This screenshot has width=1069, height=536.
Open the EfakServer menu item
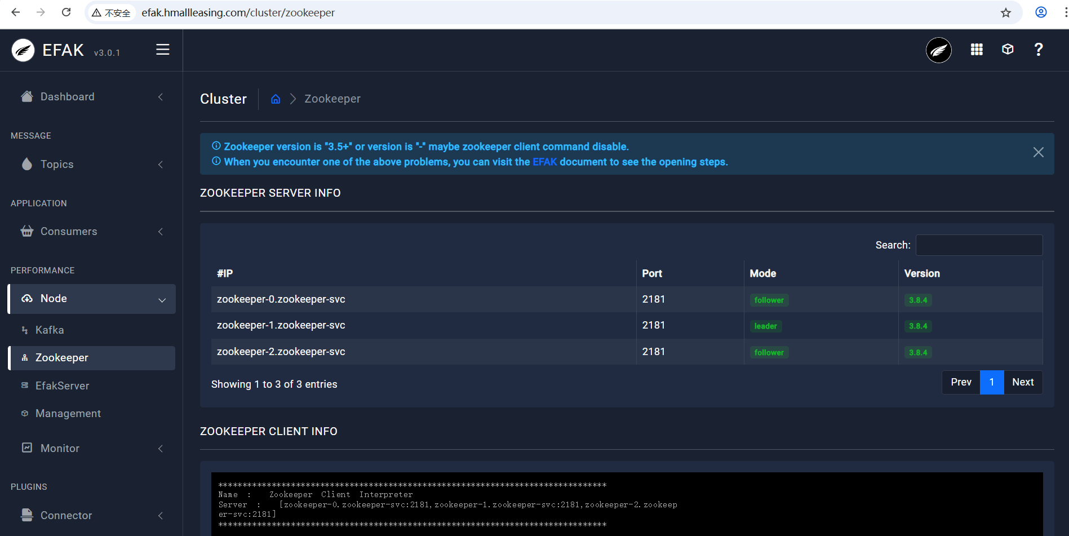coord(62,386)
